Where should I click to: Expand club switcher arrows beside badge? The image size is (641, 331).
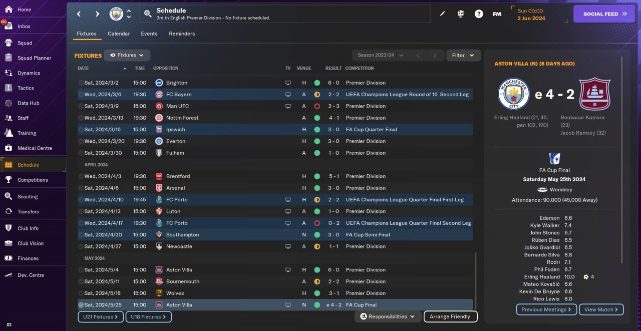point(129,14)
